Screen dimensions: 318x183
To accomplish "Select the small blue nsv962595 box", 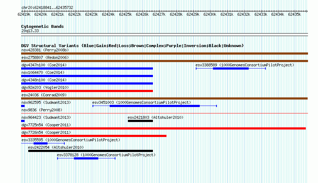I will (23, 106).
